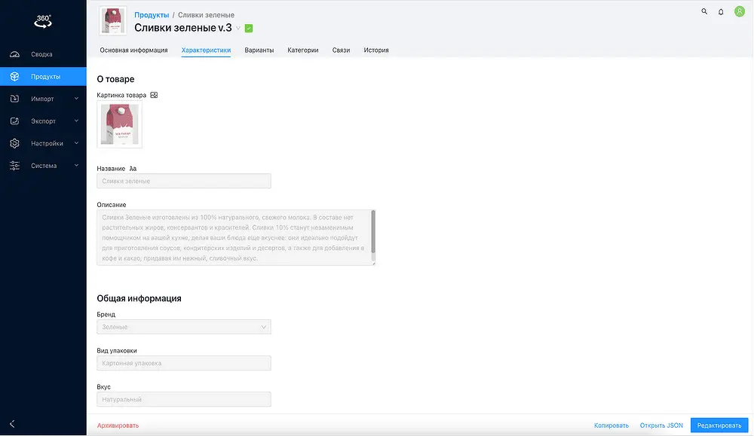Switch to the Варианты tab
Image resolution: width=754 pixels, height=436 pixels.
[259, 50]
